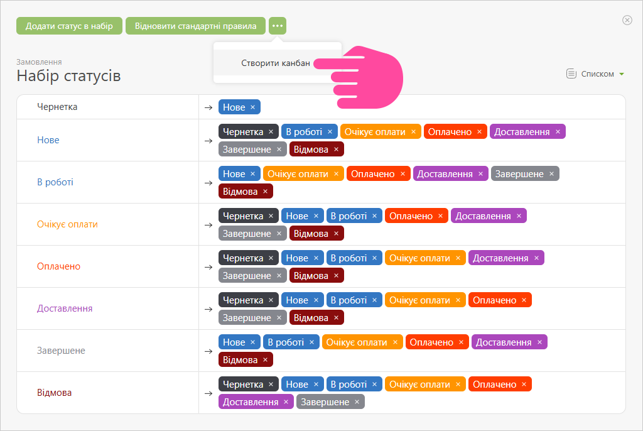Image resolution: width=643 pixels, height=431 pixels.
Task: Select the В роботі status row label
Action: pyautogui.click(x=55, y=182)
